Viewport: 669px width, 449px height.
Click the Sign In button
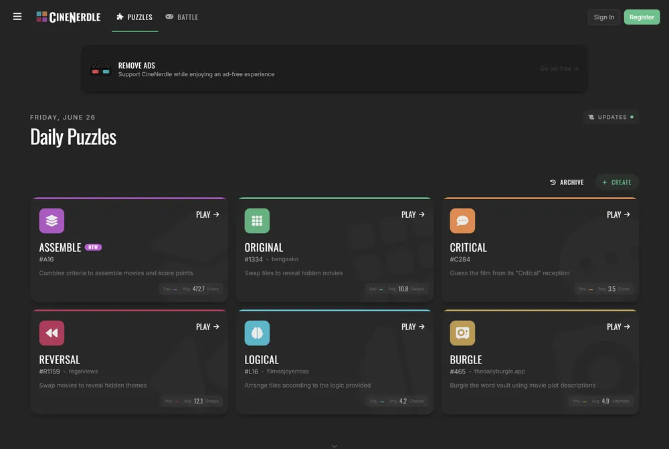point(603,17)
